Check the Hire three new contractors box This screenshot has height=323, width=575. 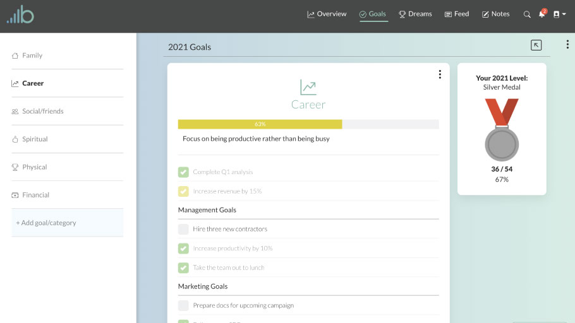pos(183,229)
